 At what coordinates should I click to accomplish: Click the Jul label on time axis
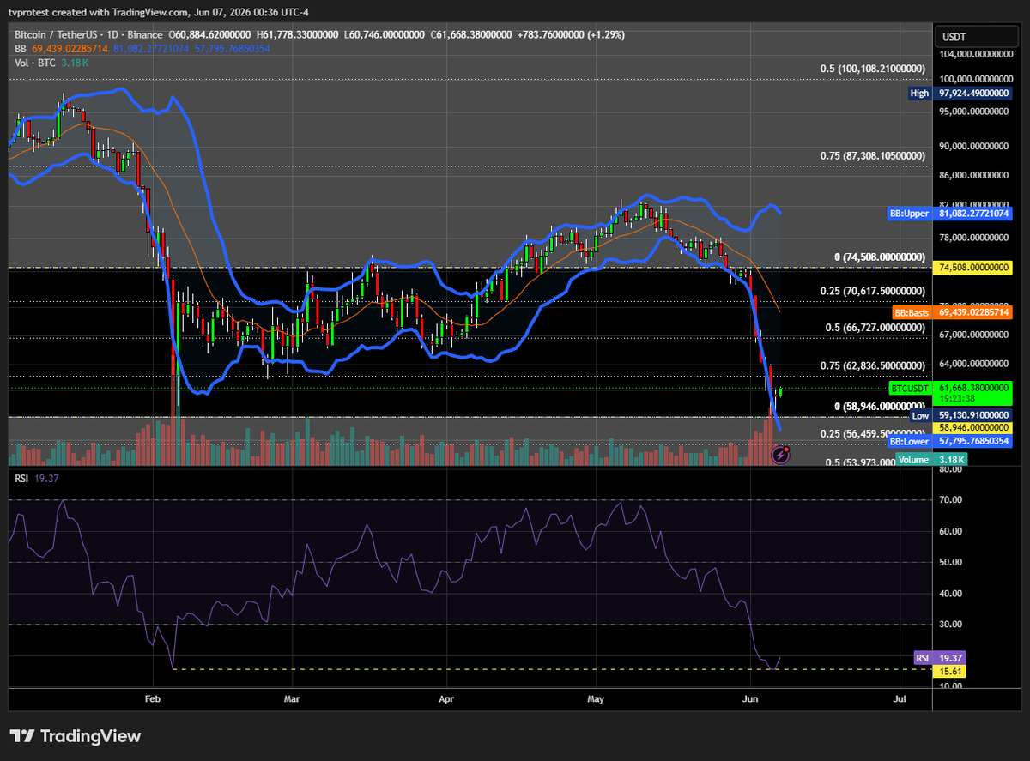coord(900,699)
